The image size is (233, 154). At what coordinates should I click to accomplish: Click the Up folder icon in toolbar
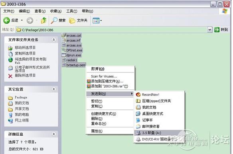(x=43, y=20)
